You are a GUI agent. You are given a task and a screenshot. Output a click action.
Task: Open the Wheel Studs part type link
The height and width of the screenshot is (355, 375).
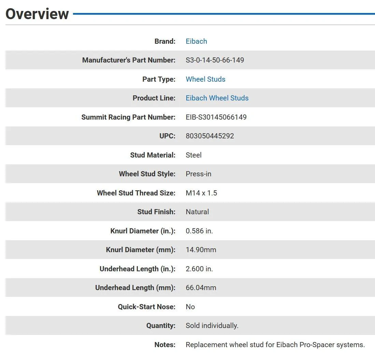coord(205,79)
